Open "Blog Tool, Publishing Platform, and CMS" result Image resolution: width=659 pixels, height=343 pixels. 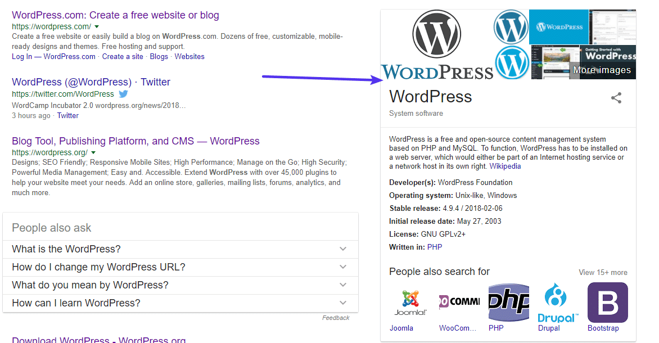point(136,141)
